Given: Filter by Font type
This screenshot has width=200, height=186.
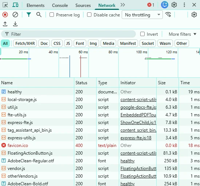Looking at the screenshot, I should pyautogui.click(x=80, y=43).
